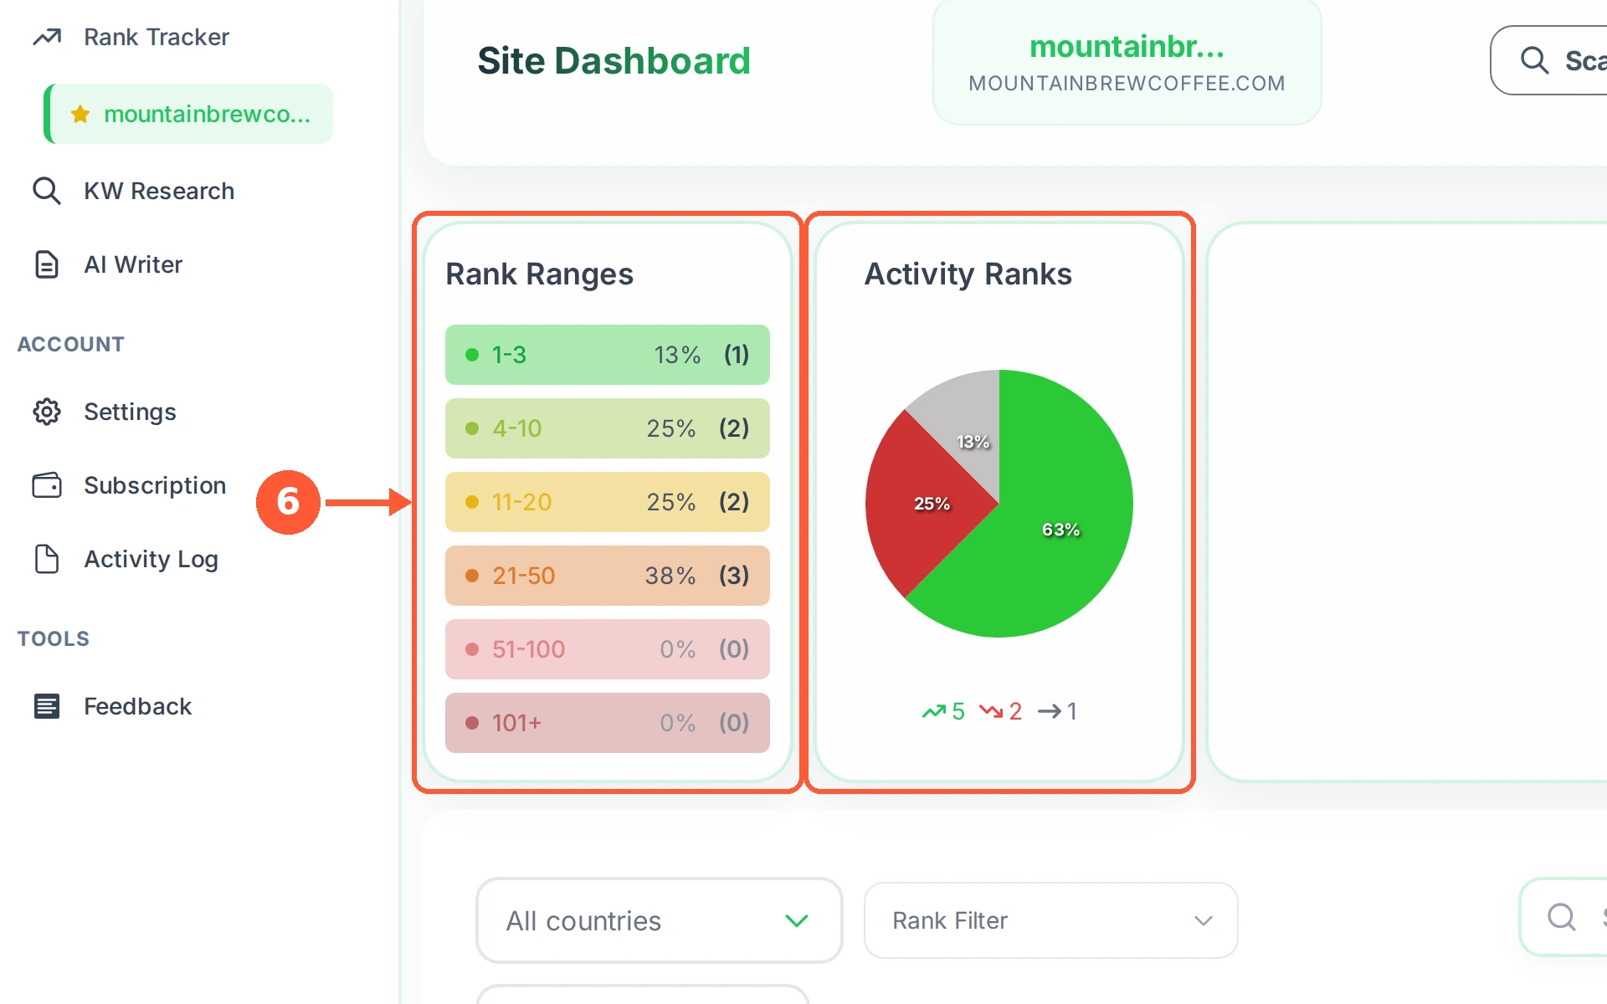Select the 21-50 rank range row
Image resolution: width=1607 pixels, height=1004 pixels.
(608, 576)
